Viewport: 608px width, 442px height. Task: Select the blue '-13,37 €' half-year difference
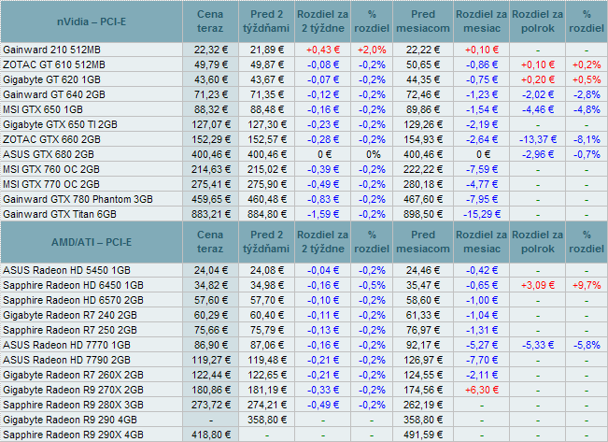[538, 139]
